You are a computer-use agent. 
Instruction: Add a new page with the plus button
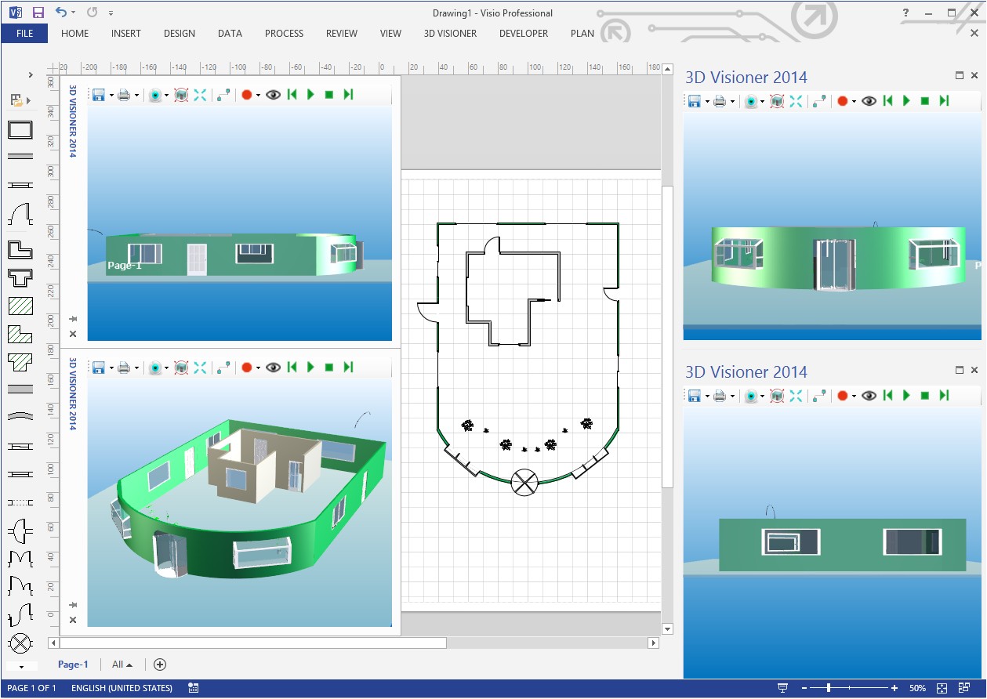160,665
